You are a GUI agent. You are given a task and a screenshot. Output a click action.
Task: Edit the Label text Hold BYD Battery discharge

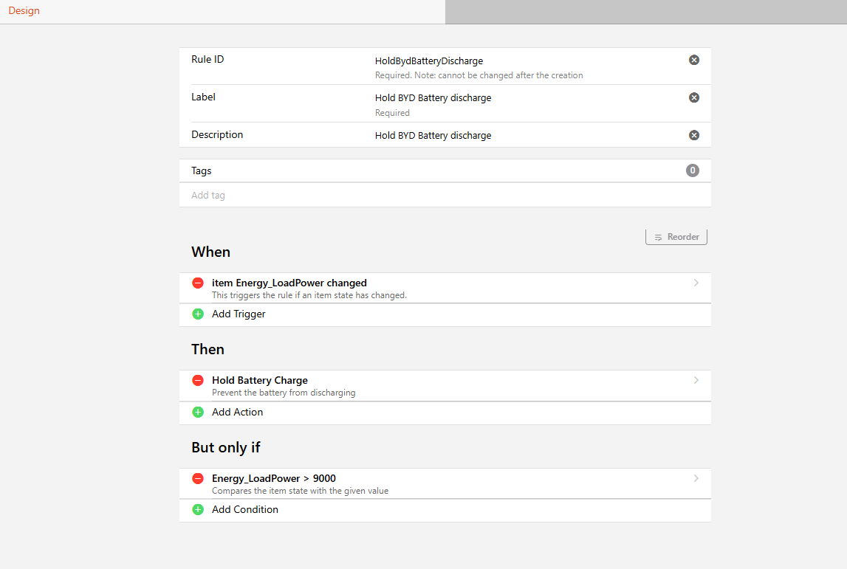coord(433,97)
